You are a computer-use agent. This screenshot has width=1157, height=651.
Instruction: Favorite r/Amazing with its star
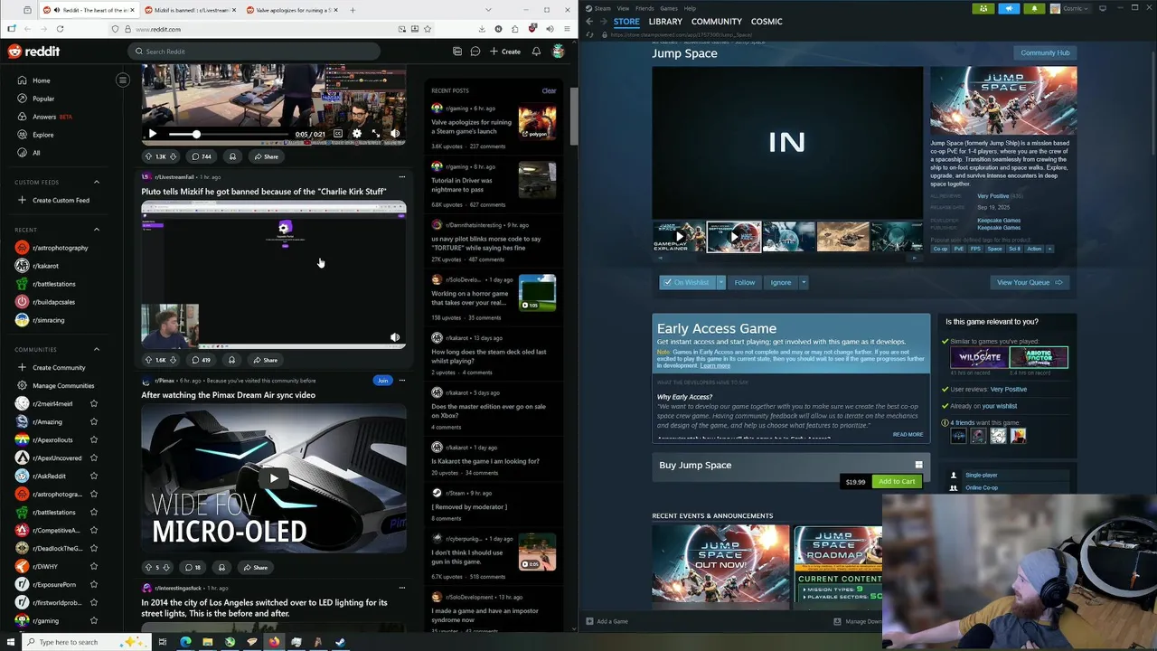(93, 421)
